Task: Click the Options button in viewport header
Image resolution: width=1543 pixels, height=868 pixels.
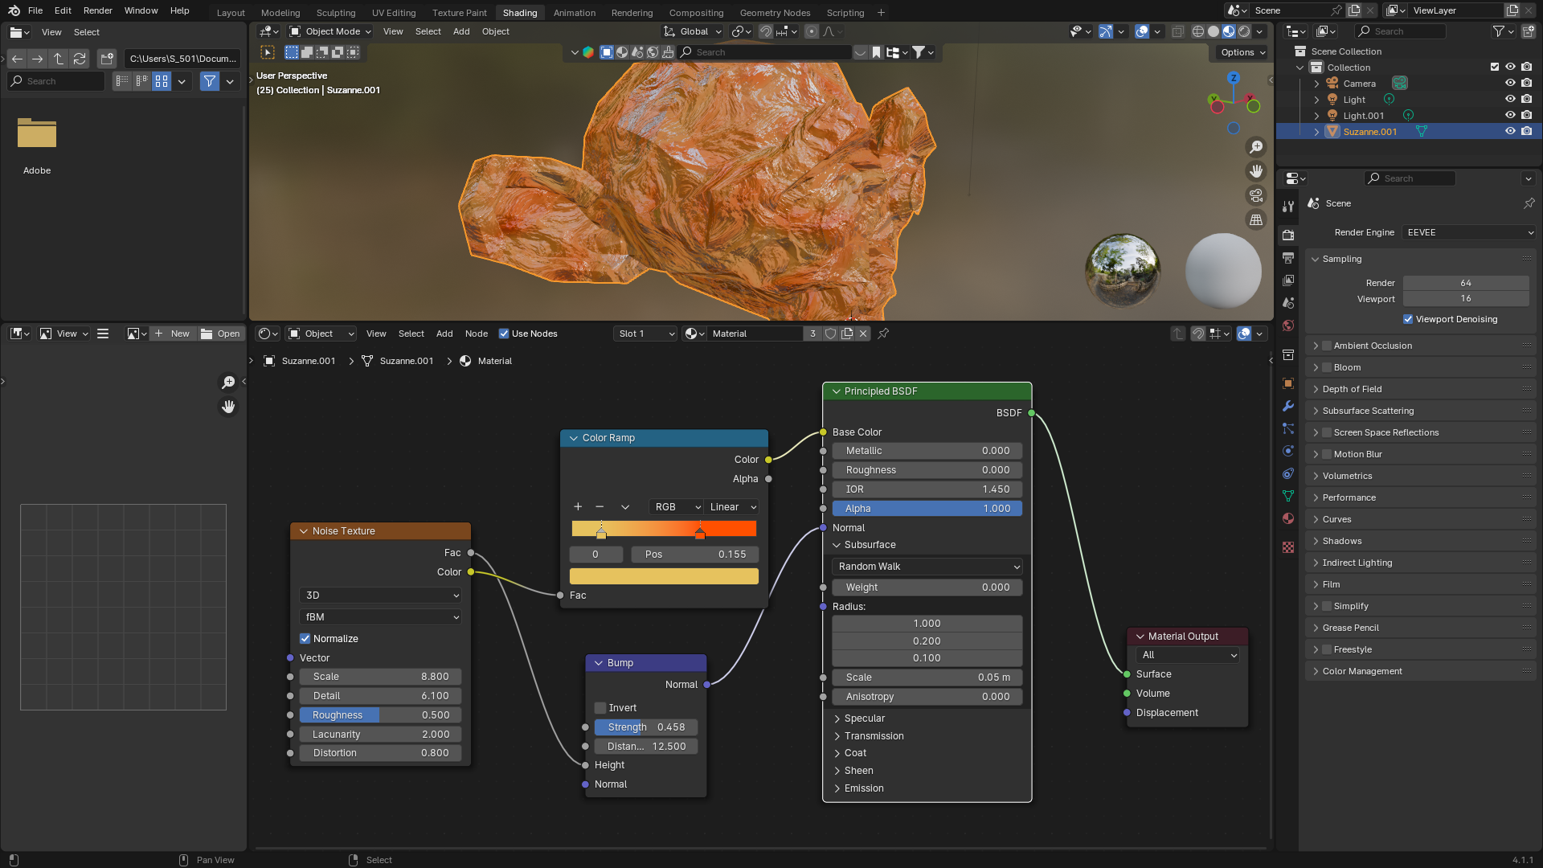Action: [1242, 52]
